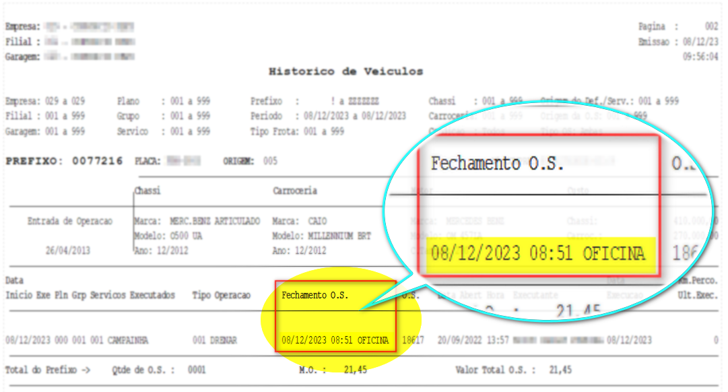This screenshot has height=392, width=728.
Task: Select 'Marca: CAIO' carroceria text
Action: [x=300, y=221]
